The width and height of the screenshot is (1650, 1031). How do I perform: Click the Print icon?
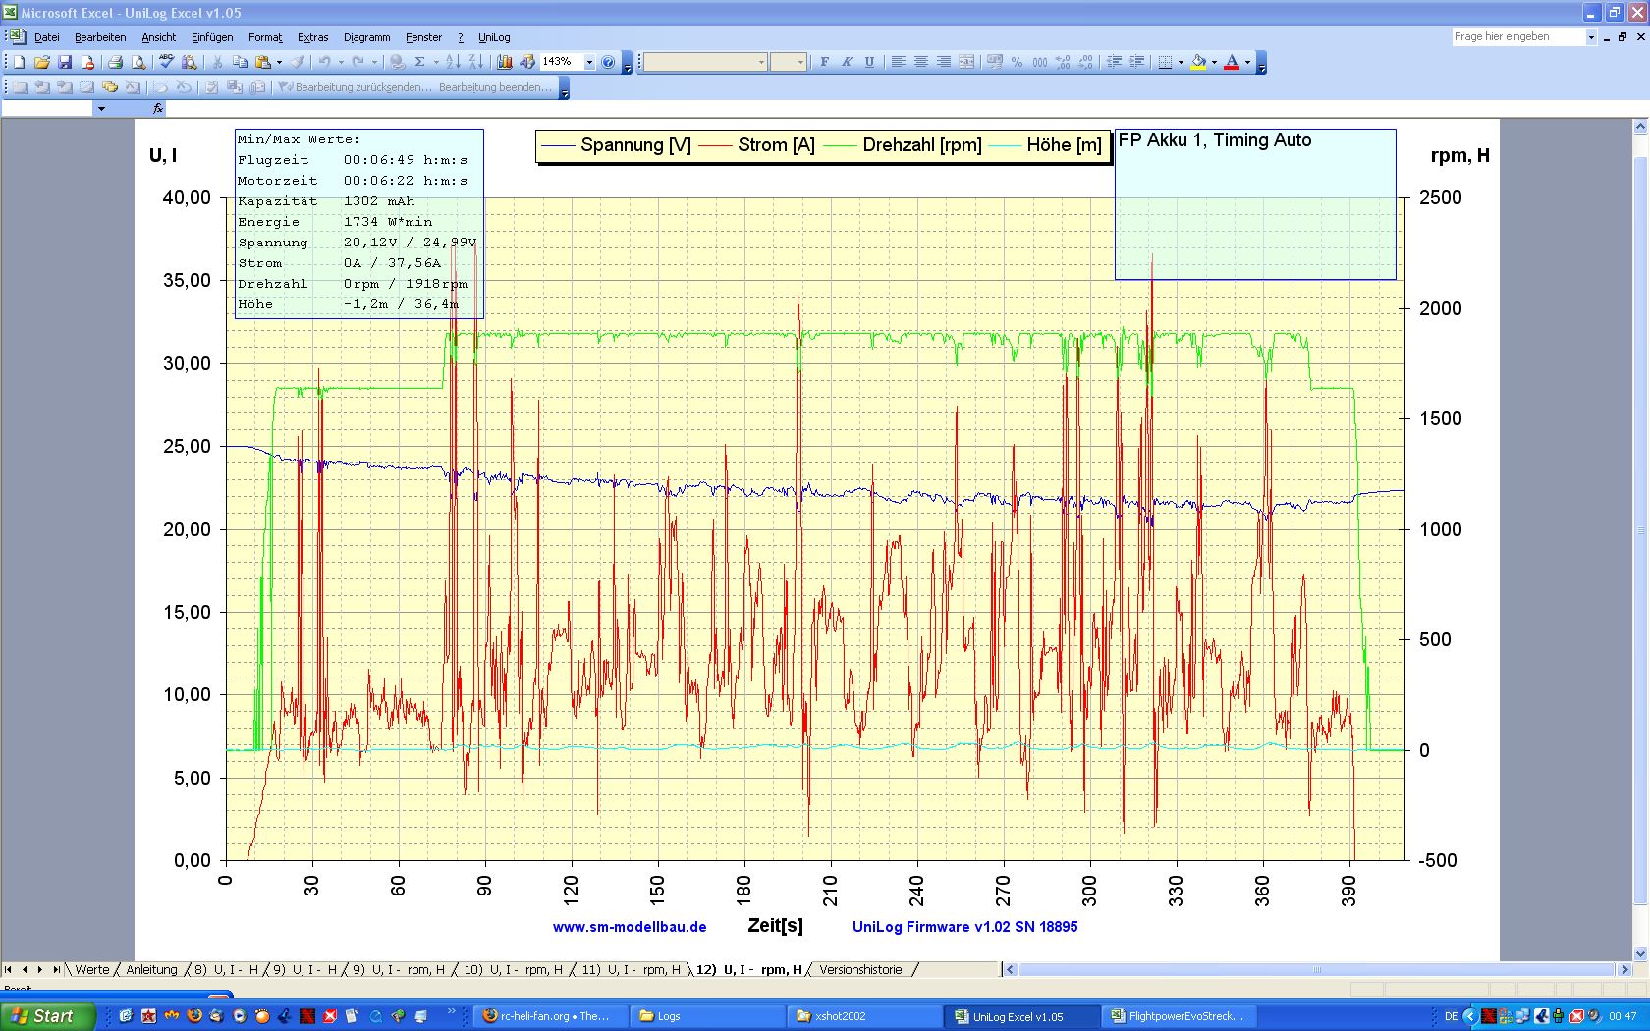pos(115,62)
